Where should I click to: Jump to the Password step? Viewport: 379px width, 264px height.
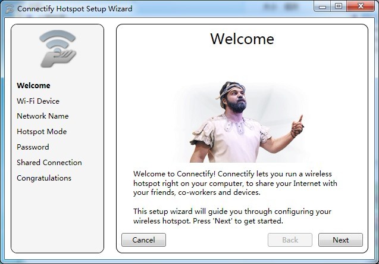tap(33, 147)
